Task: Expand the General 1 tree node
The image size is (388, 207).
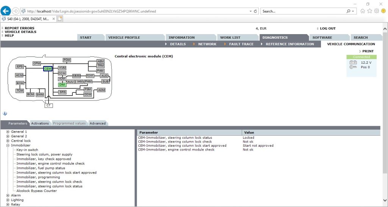Action: 8,132
